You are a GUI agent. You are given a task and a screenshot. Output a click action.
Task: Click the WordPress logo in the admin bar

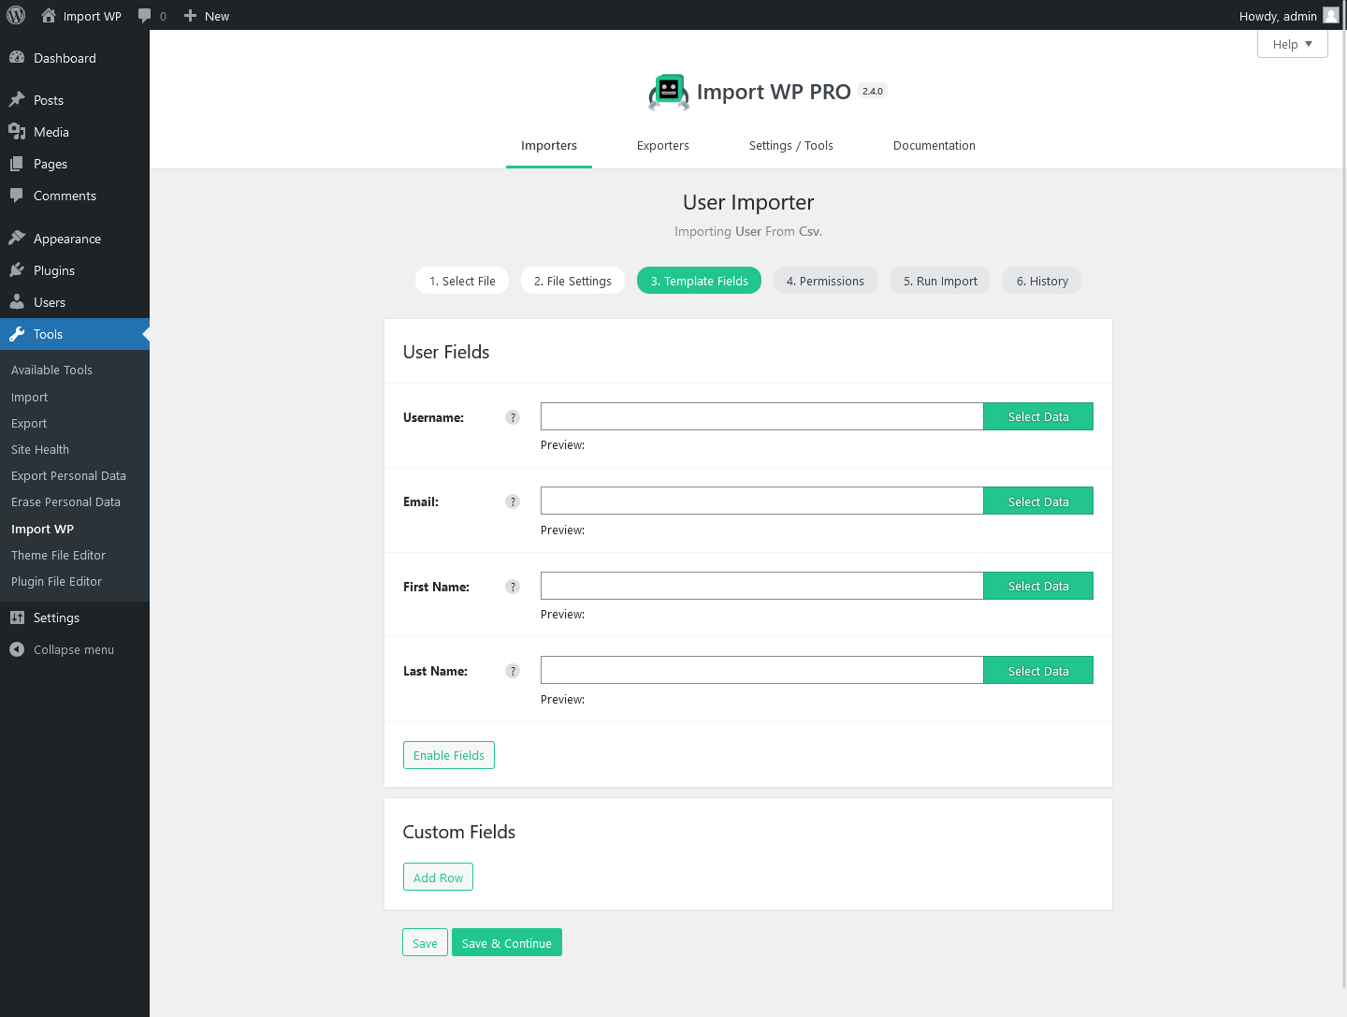click(15, 15)
